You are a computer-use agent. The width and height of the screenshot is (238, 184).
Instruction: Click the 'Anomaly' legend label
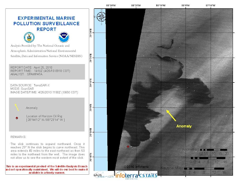pyautogui.click(x=32, y=108)
